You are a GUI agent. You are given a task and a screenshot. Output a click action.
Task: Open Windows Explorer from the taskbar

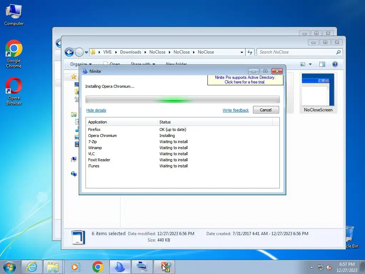coord(53,267)
